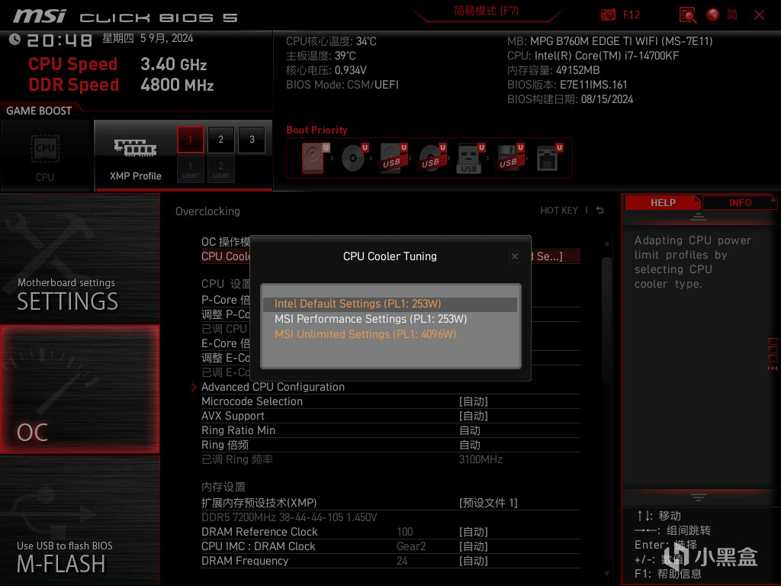Expand Advanced CPU Configuration
This screenshot has height=586, width=781.
[273, 387]
